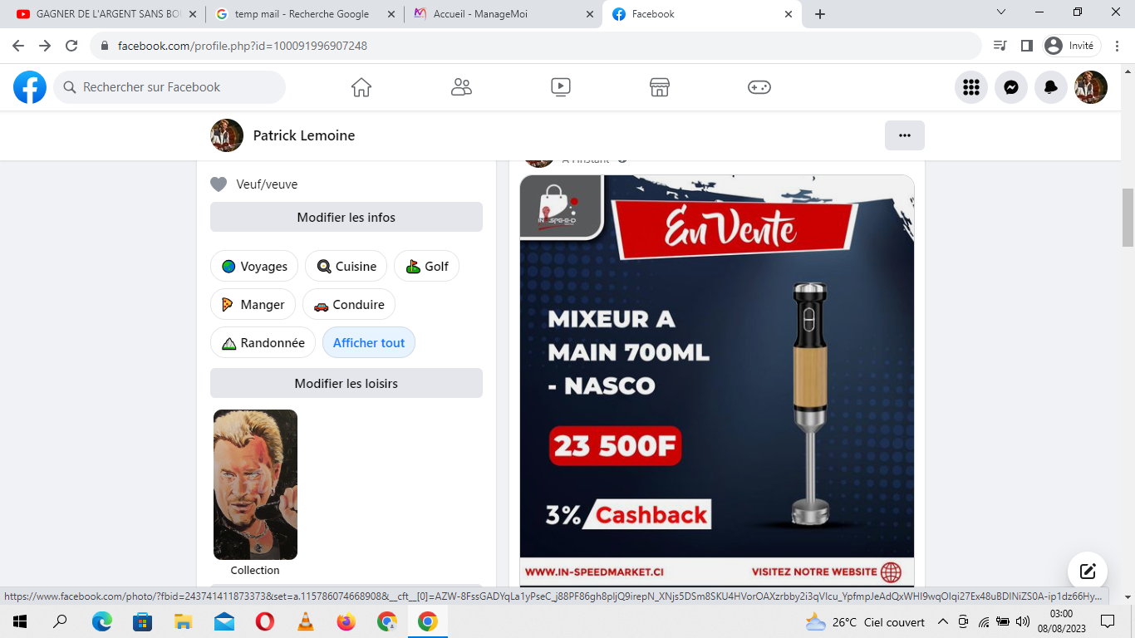
Task: Open the Collection photo thumbnail
Action: click(x=255, y=484)
